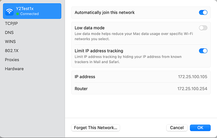
Task: Click Forget This Network button
Action: [x=96, y=128]
